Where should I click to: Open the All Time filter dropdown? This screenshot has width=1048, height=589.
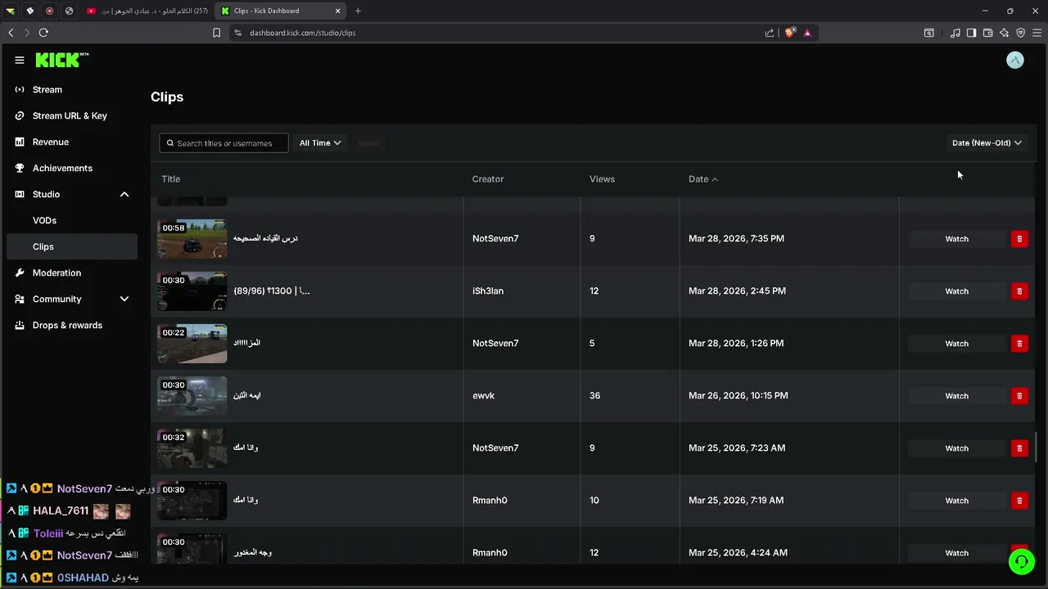320,143
